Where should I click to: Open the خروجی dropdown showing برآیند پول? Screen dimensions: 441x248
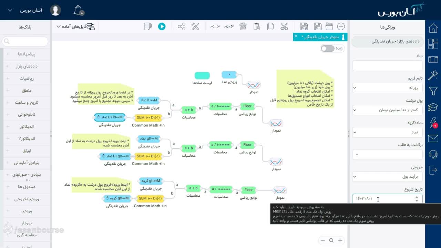(387, 177)
